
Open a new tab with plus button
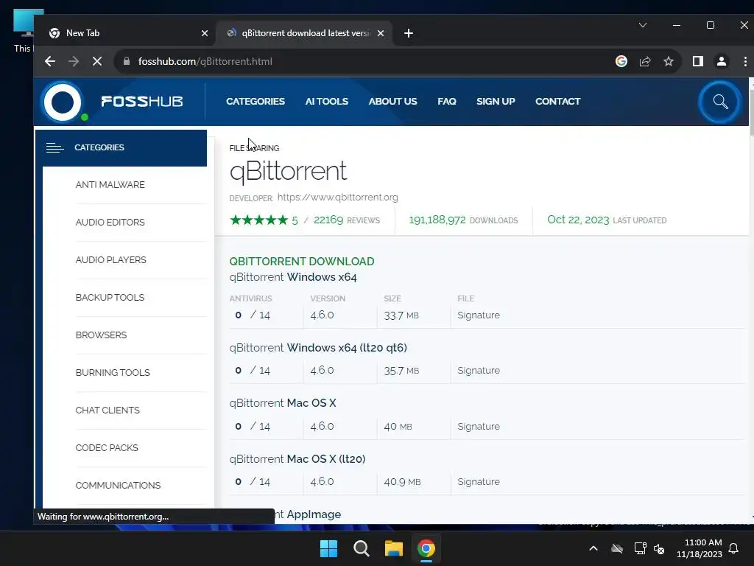coord(408,33)
